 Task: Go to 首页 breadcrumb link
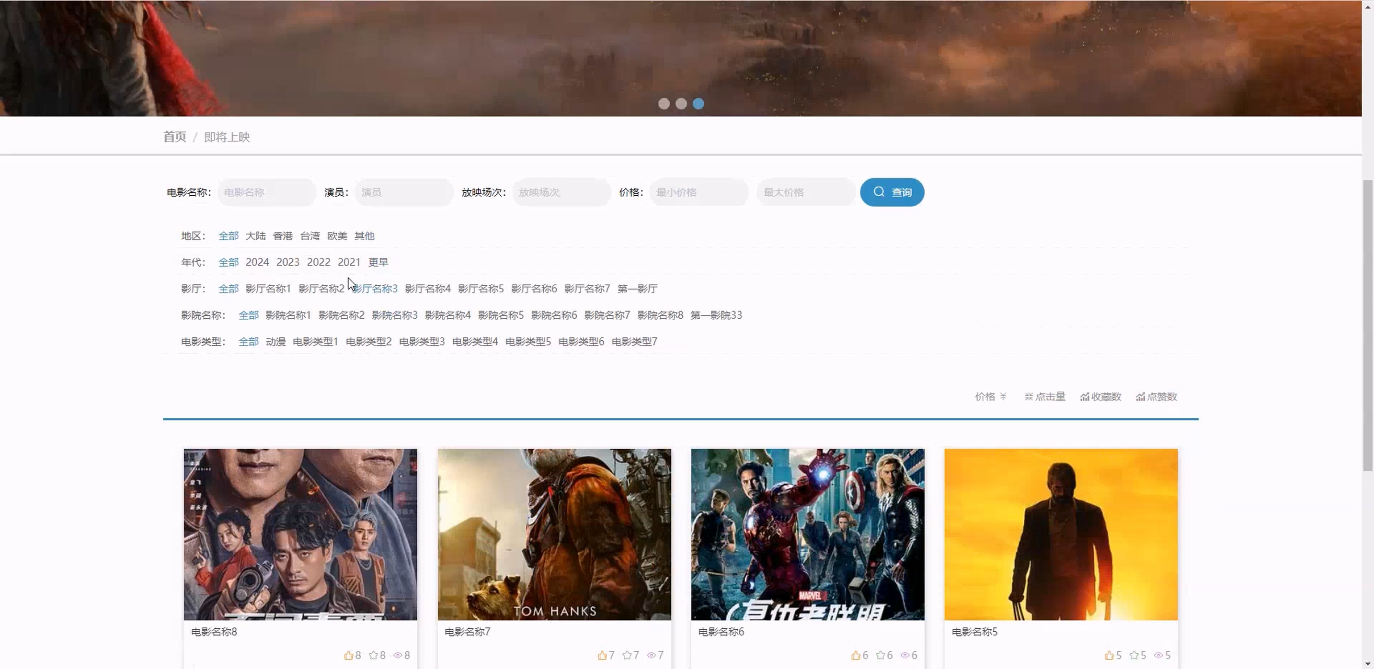(x=174, y=137)
